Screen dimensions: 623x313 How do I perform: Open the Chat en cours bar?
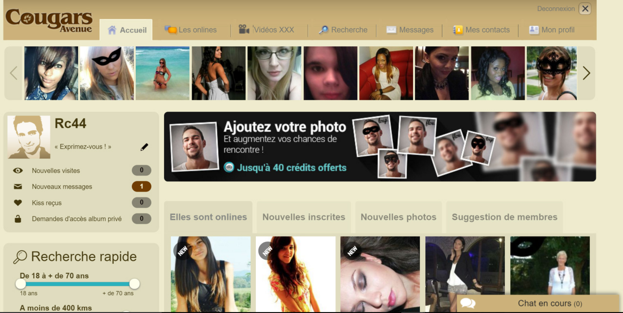538,303
